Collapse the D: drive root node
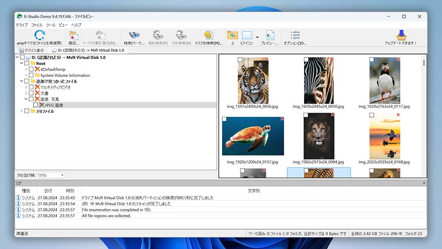This screenshot has width=442, height=249. coord(17,57)
